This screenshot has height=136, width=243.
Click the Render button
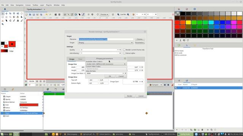click(129, 96)
